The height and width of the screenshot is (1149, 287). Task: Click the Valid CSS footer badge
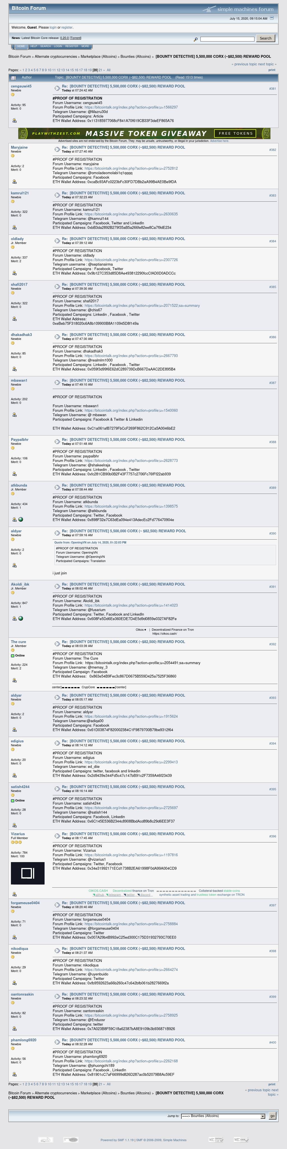pos(241,1140)
